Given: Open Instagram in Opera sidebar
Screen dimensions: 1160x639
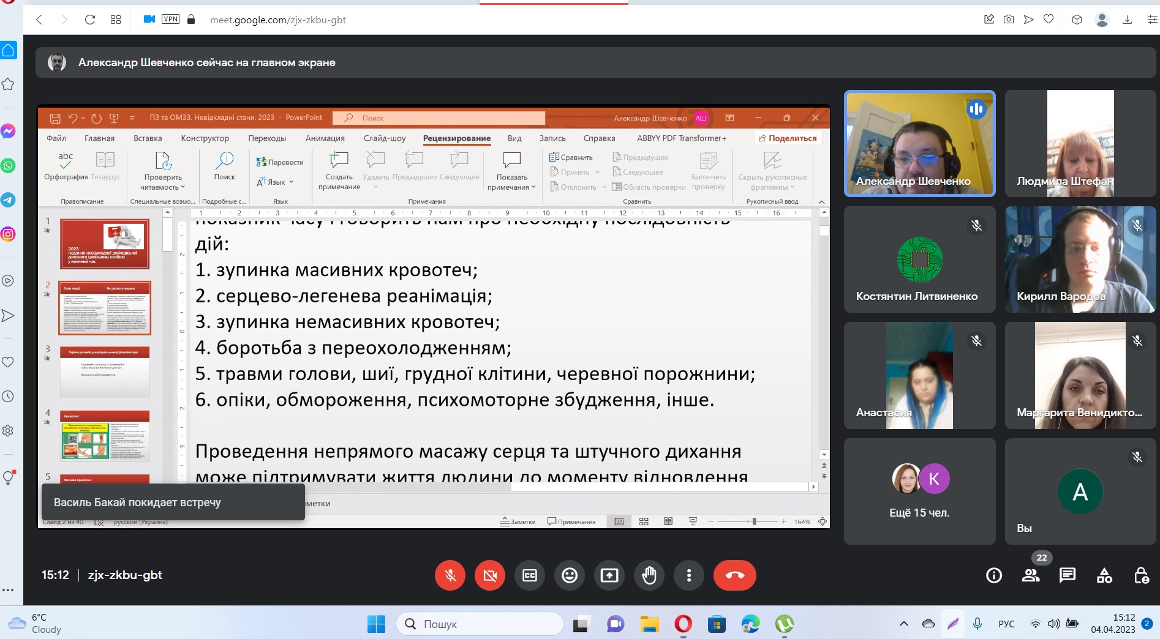Looking at the screenshot, I should (x=8, y=234).
